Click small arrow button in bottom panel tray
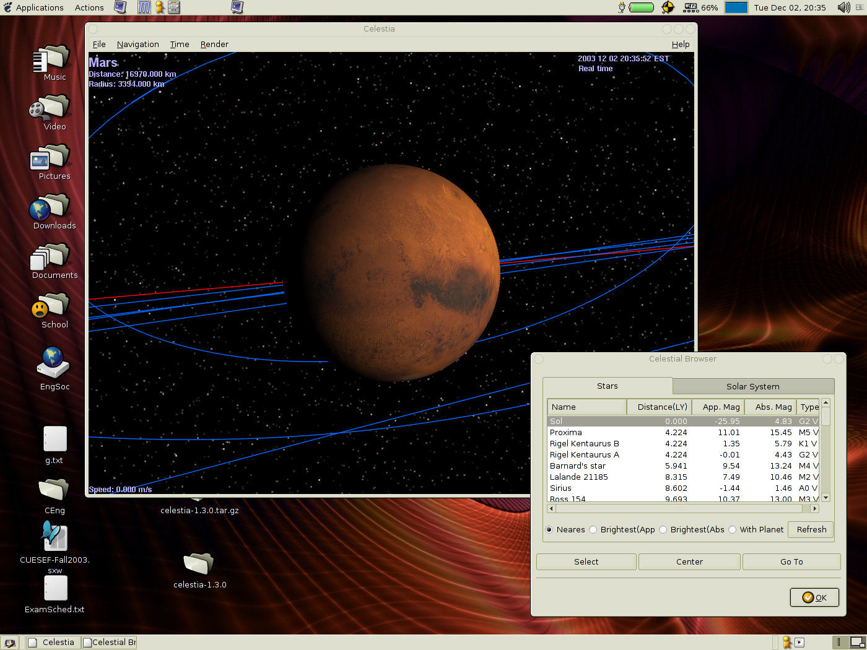 click(799, 643)
